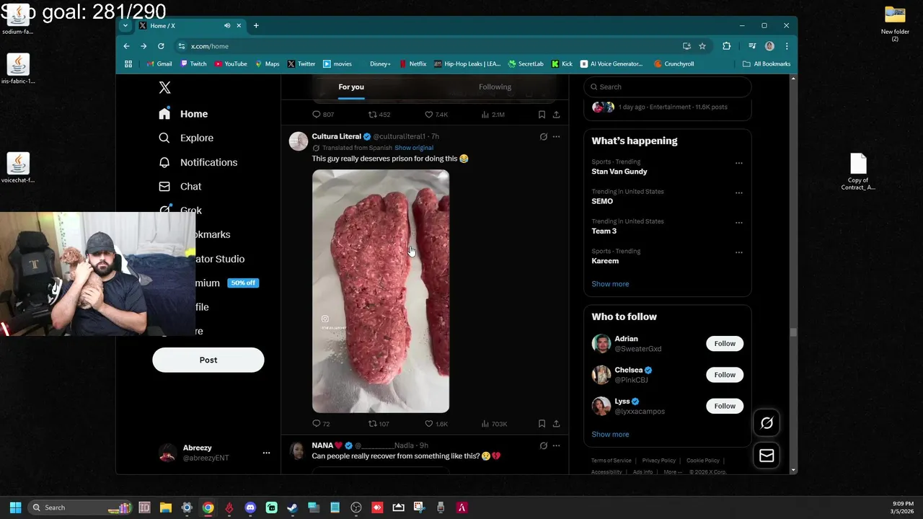Open the ground meat foot image
Screen dimensions: 923x519
click(x=381, y=291)
